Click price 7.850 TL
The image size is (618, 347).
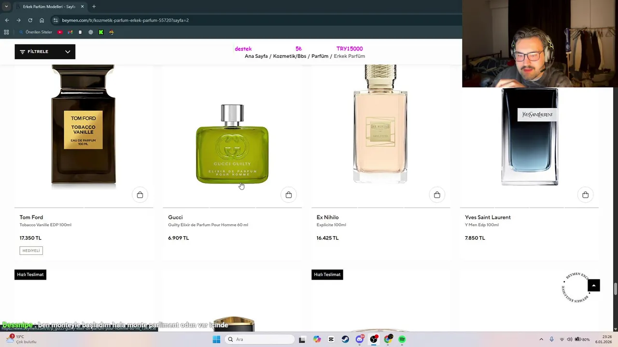[x=475, y=238]
